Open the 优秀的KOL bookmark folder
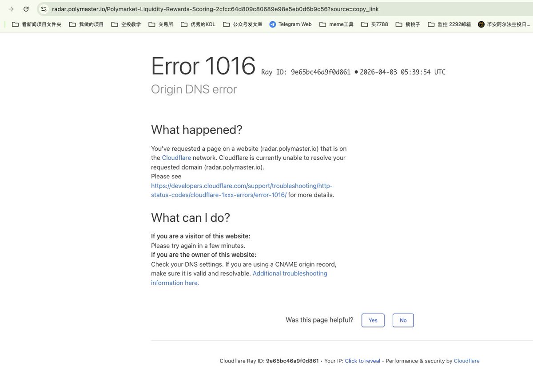Screen dimensions: 533x378 pos(198,24)
